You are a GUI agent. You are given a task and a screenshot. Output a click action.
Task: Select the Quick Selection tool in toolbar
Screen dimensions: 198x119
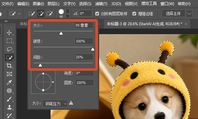coord(10,57)
